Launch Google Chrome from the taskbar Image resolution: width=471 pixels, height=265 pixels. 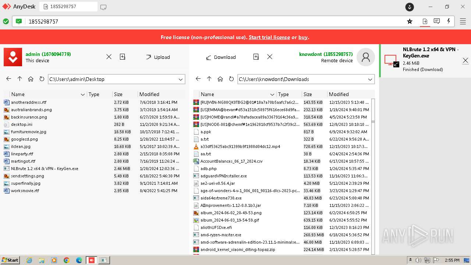coord(67,260)
